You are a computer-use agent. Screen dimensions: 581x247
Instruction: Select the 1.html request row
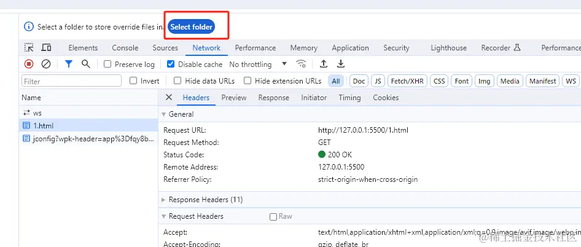click(88, 125)
